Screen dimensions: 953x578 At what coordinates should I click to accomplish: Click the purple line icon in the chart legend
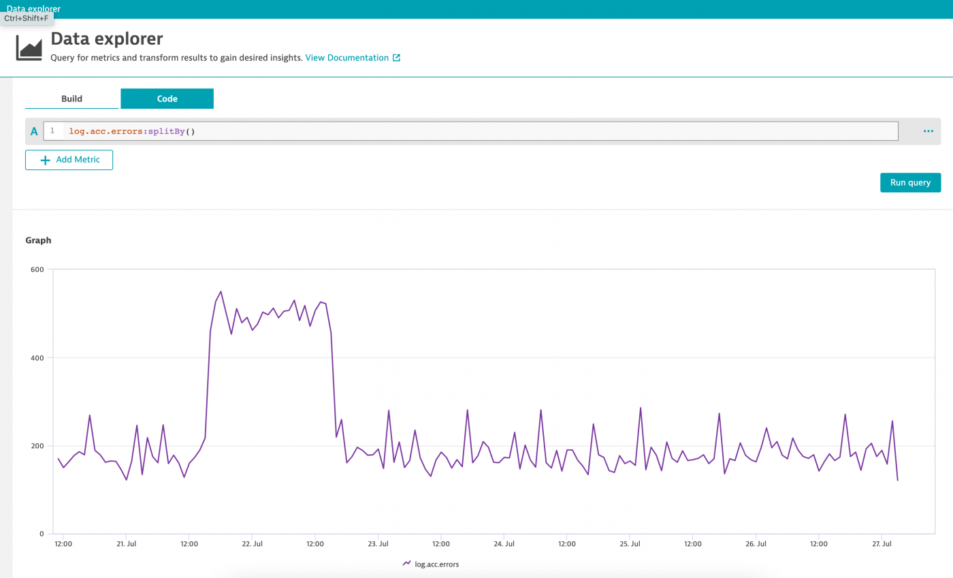[x=406, y=564]
